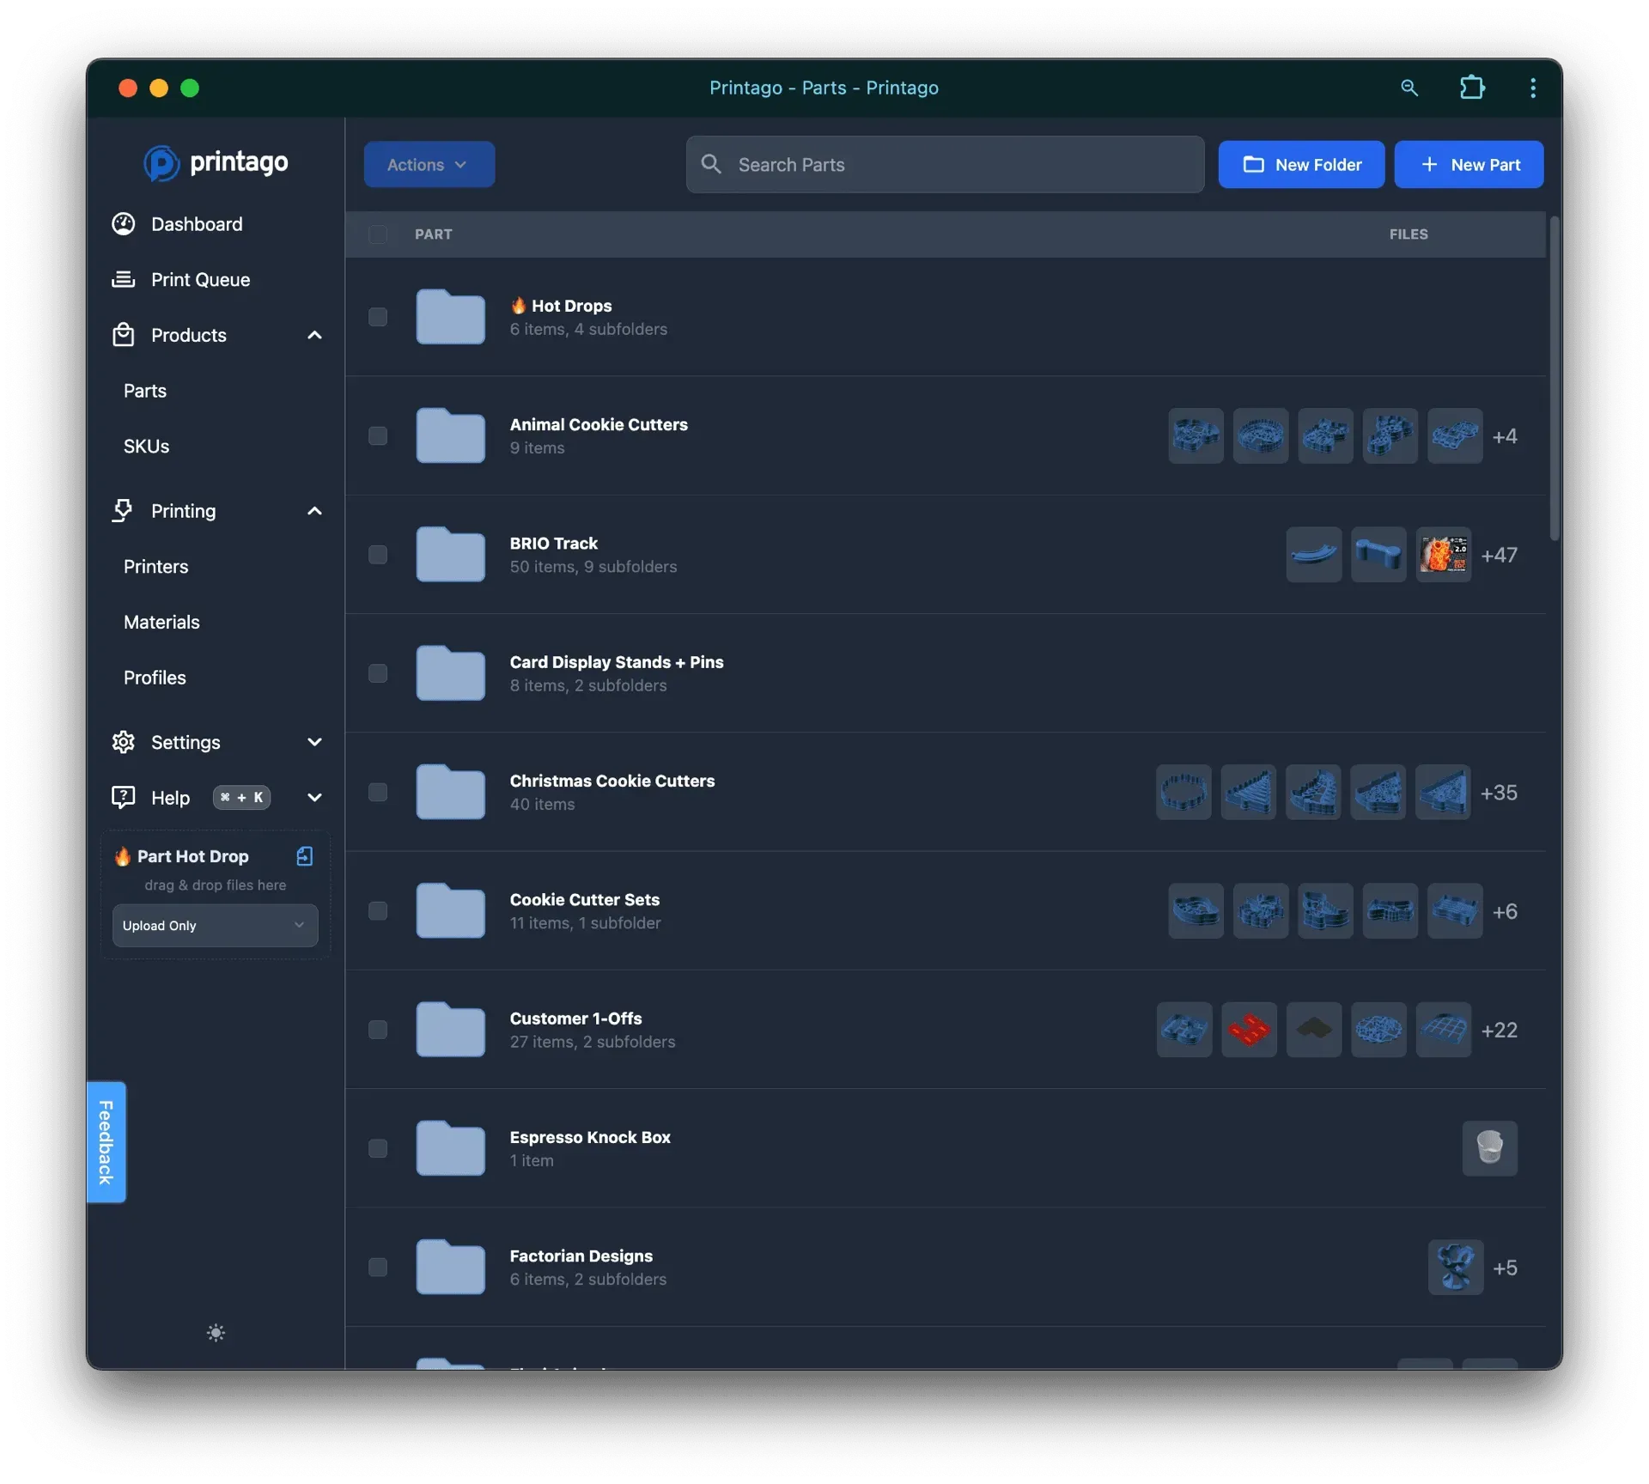Toggle theme with the sun icon

pos(215,1333)
